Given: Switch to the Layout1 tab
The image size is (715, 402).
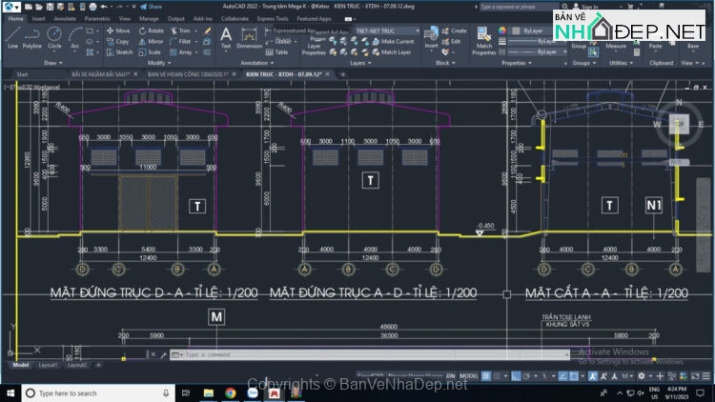Looking at the screenshot, I should (x=48, y=365).
